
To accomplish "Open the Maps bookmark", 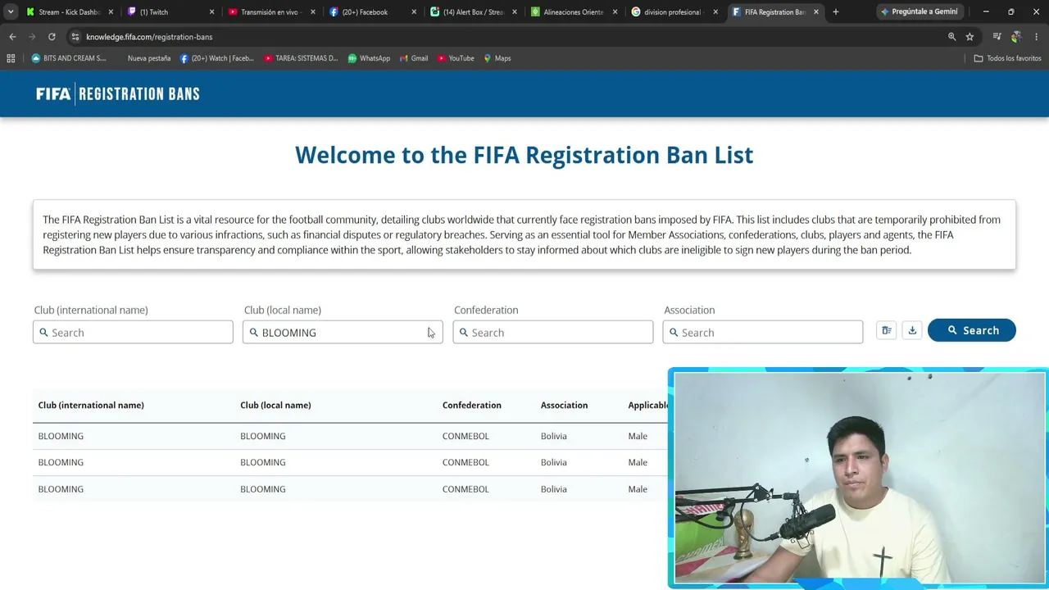I will click(497, 58).
